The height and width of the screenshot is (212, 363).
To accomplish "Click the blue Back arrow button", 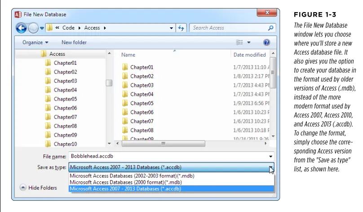I will click(21, 28).
